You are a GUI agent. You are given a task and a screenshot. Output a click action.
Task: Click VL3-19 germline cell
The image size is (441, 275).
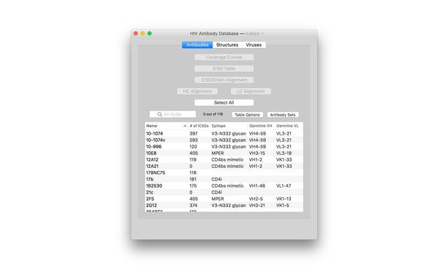pos(284,153)
